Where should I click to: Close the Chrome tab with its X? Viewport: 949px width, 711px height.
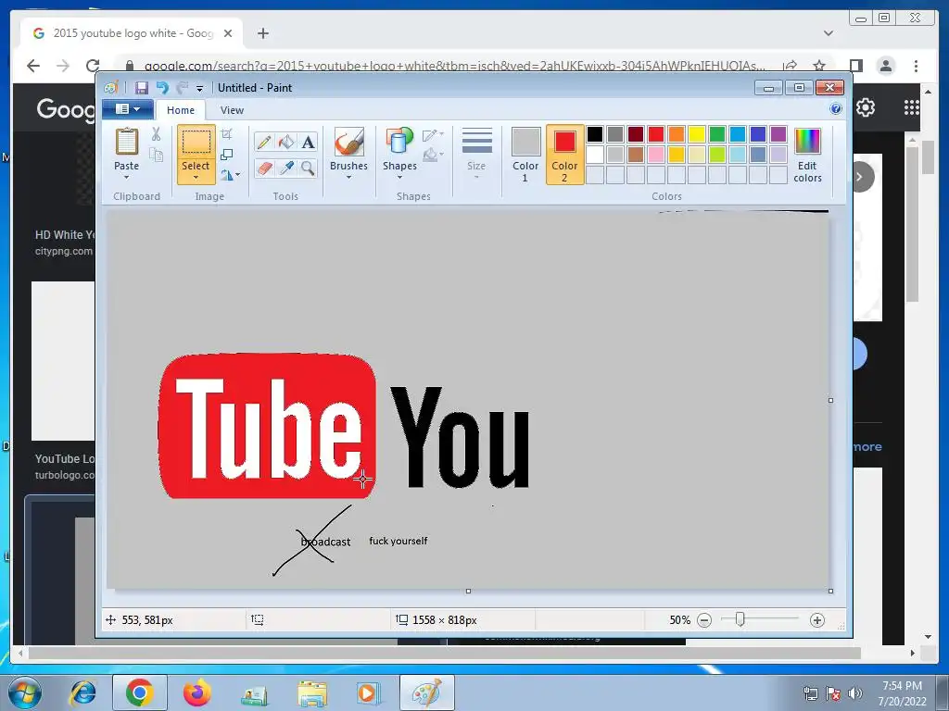pyautogui.click(x=228, y=33)
